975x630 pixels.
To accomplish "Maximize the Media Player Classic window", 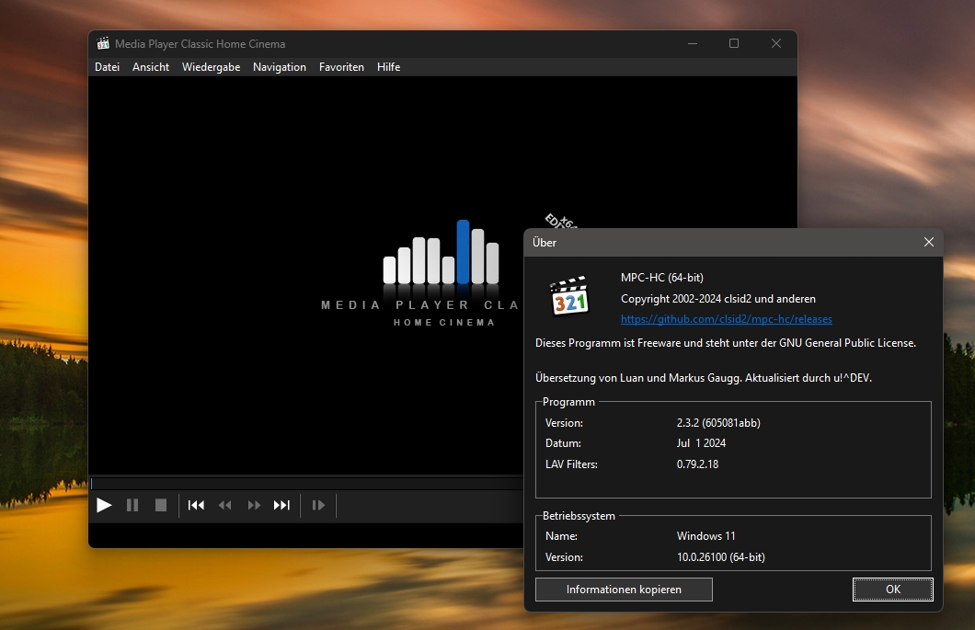I will click(x=734, y=43).
